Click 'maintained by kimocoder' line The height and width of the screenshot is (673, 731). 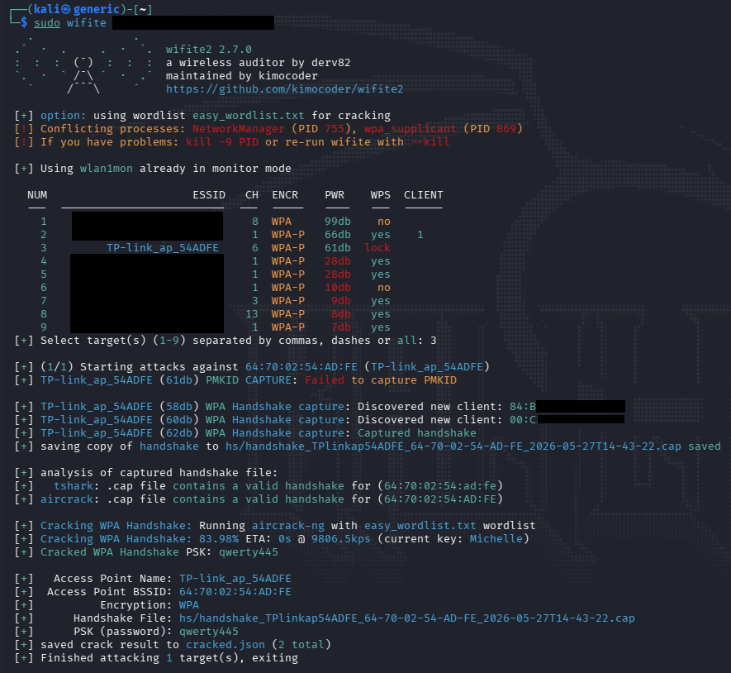(x=241, y=75)
